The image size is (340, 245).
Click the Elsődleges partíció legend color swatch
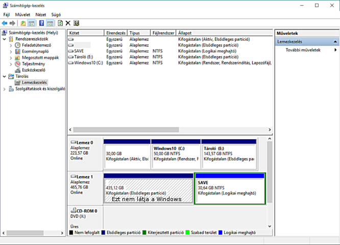[103, 233]
